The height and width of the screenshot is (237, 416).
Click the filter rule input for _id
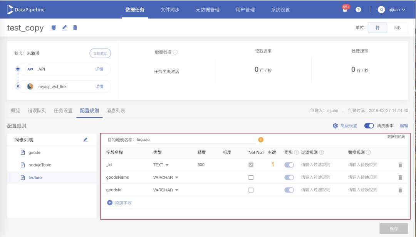tap(315, 165)
